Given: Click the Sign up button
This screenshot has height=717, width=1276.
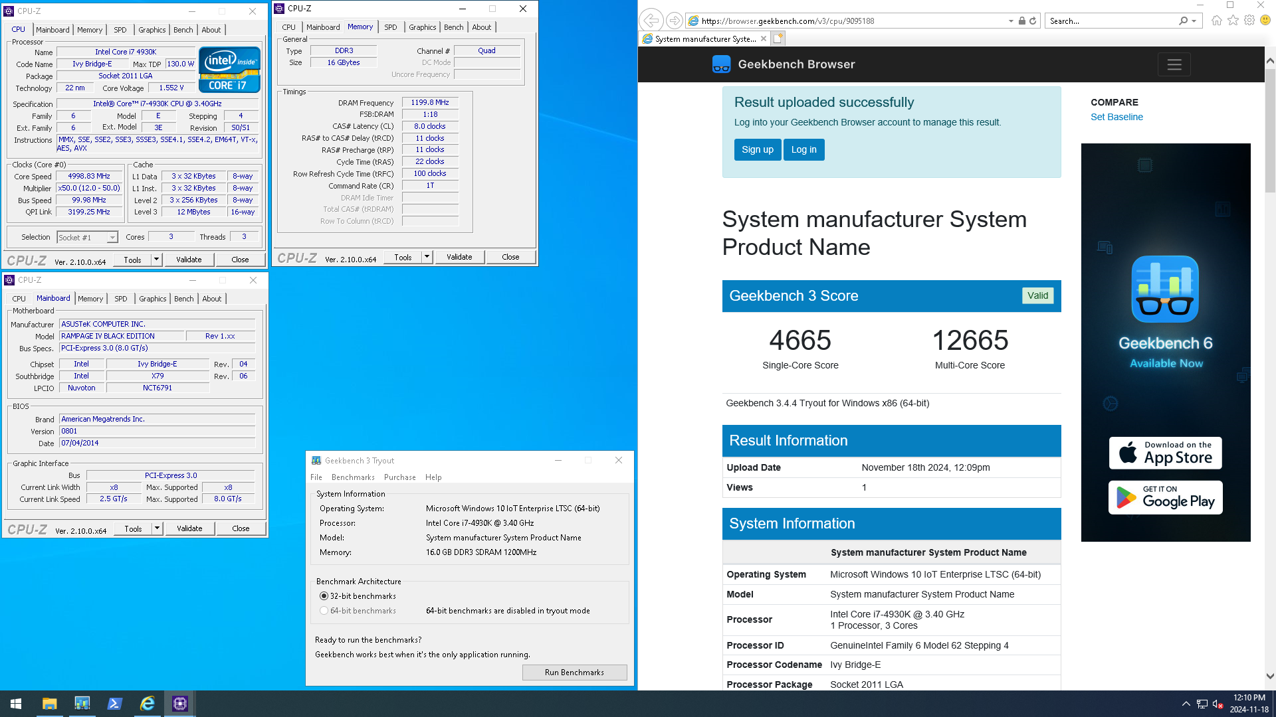Looking at the screenshot, I should point(758,149).
